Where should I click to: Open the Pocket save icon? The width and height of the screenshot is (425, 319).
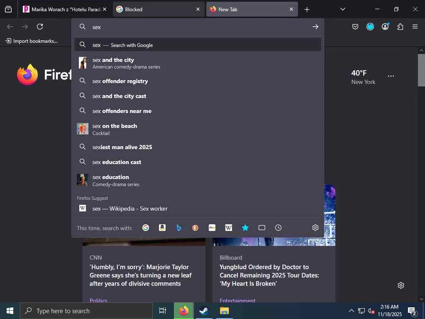click(355, 27)
